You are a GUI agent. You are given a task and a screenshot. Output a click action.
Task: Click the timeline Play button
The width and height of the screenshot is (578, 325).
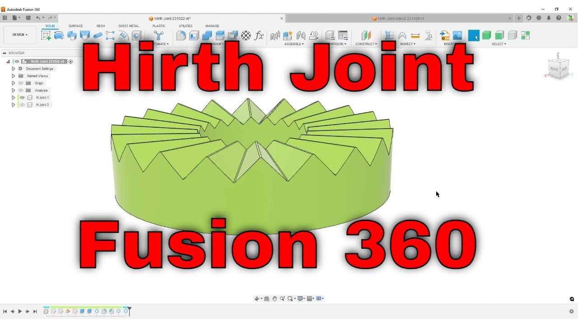pos(20,311)
